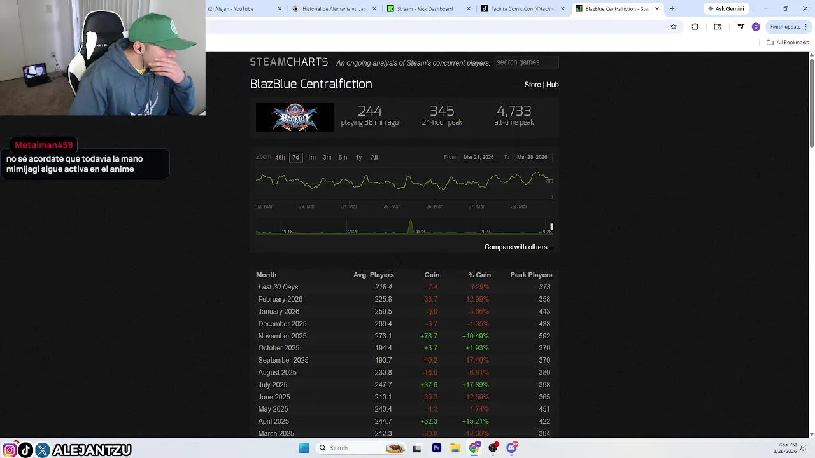Edit the From date Mar 21, 2026
815x458 pixels.
[479, 157]
